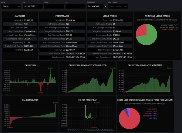Click the search icon in Contract field

[x=89, y=6]
